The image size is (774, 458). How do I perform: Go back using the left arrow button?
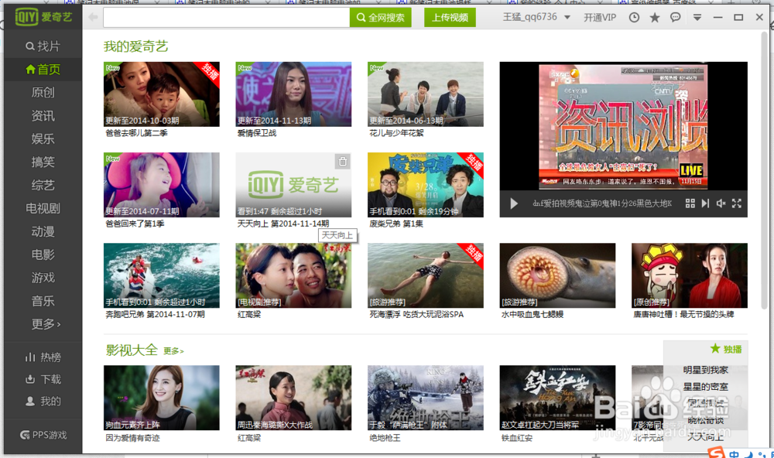tap(93, 17)
